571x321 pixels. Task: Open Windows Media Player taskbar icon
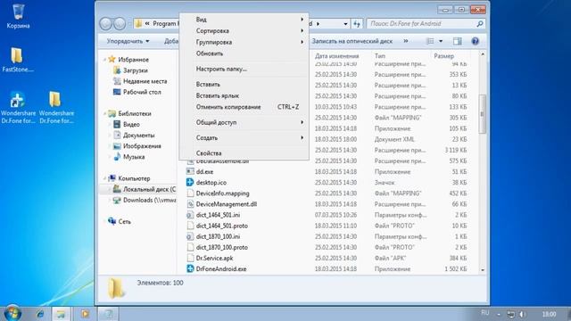point(85,313)
